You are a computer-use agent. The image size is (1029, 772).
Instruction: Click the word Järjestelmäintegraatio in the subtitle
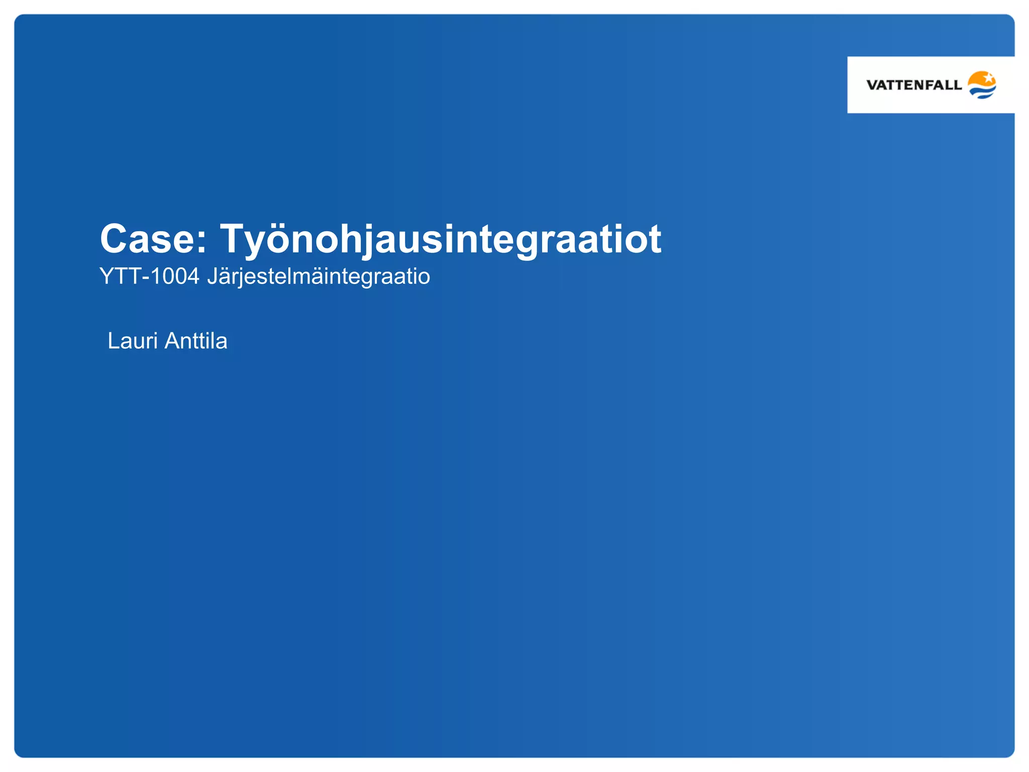click(319, 276)
